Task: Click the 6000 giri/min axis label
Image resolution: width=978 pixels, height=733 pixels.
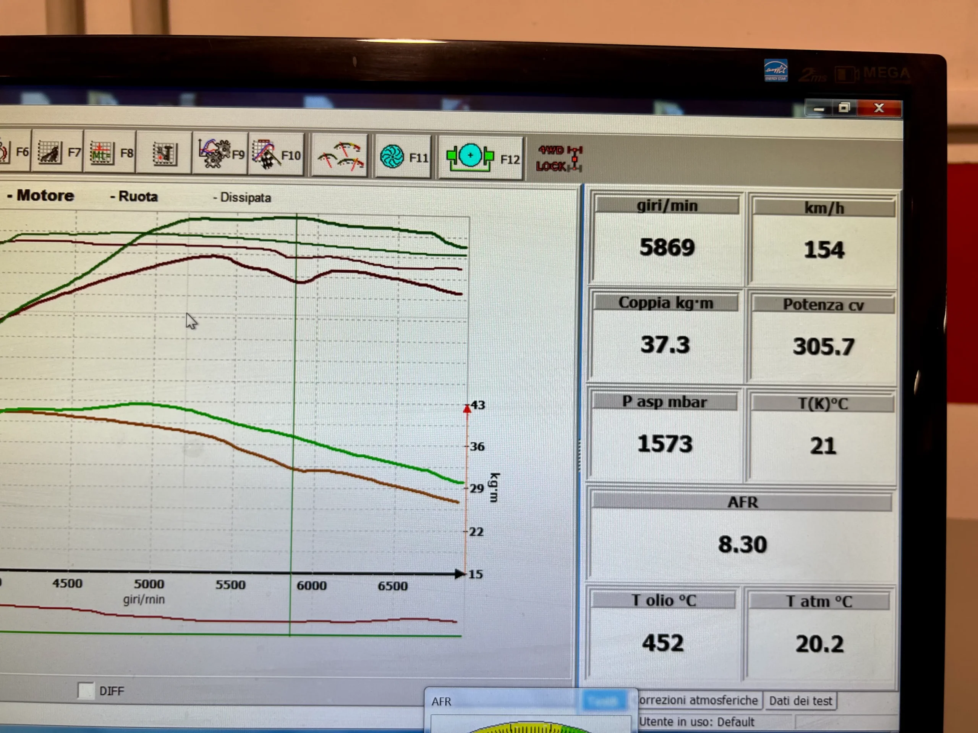Action: point(311,585)
